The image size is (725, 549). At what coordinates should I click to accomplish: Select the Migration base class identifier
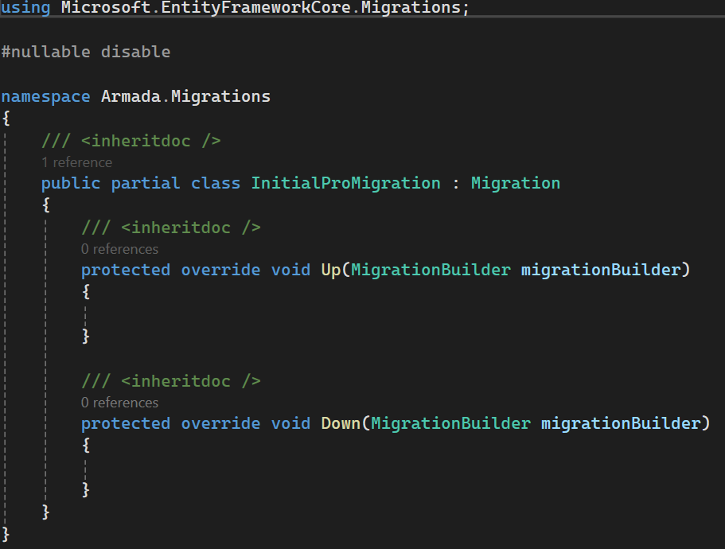point(515,183)
